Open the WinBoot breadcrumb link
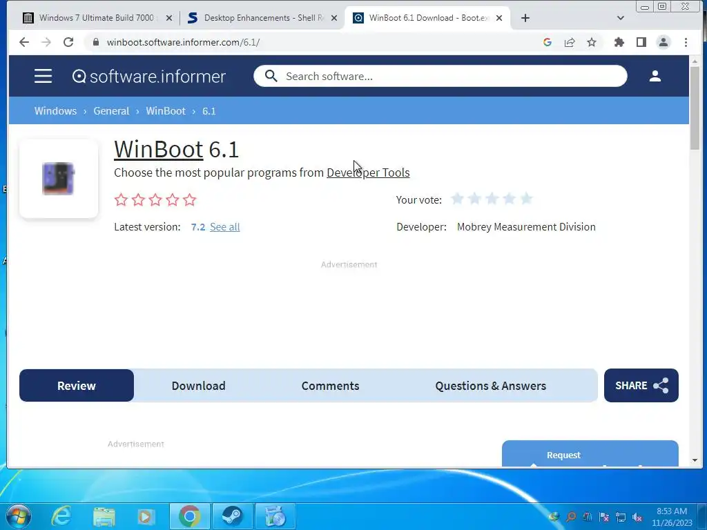This screenshot has width=707, height=530. point(166,111)
